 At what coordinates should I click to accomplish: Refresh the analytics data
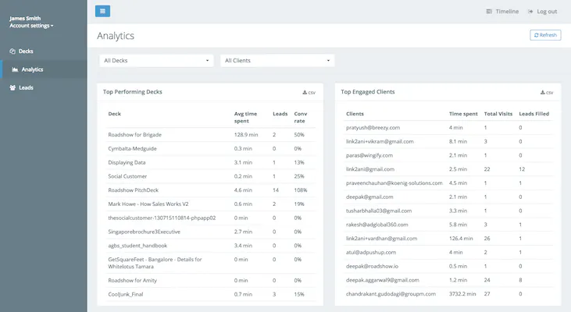(545, 35)
